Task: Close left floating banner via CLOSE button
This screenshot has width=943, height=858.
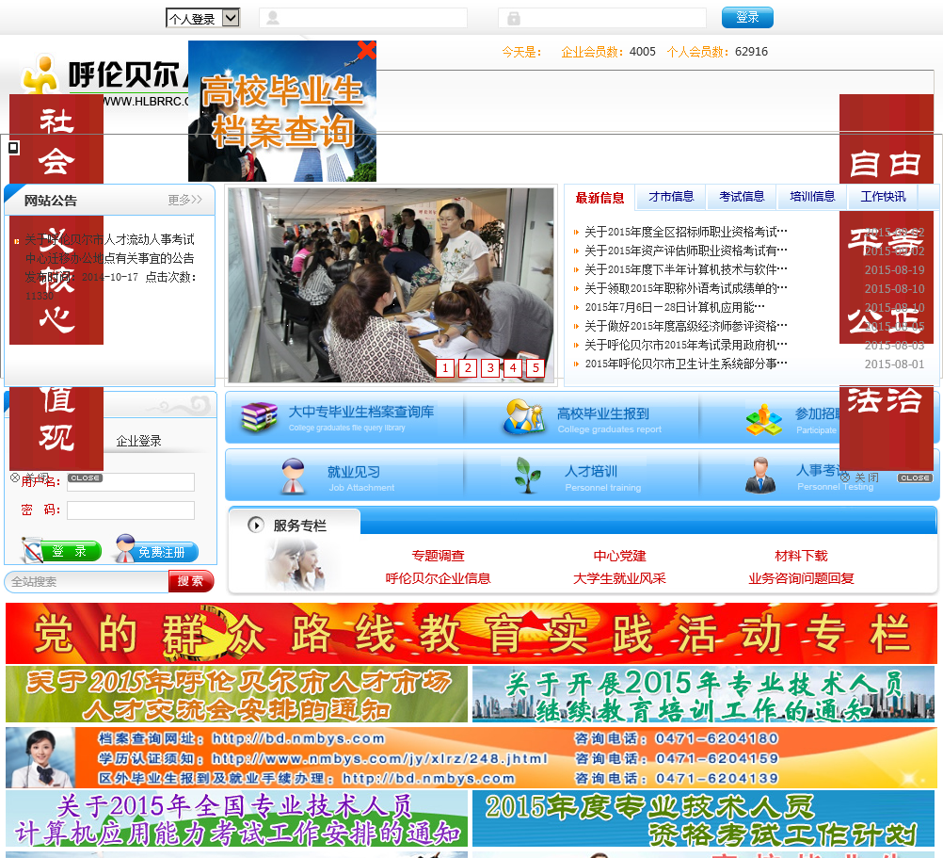Action: click(x=85, y=478)
